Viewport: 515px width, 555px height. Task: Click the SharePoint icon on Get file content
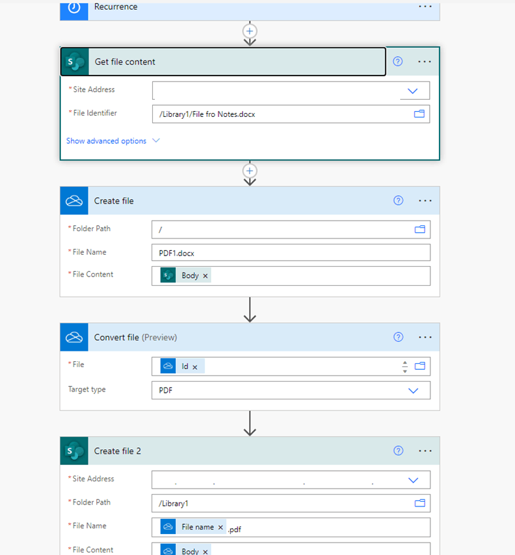click(x=75, y=62)
